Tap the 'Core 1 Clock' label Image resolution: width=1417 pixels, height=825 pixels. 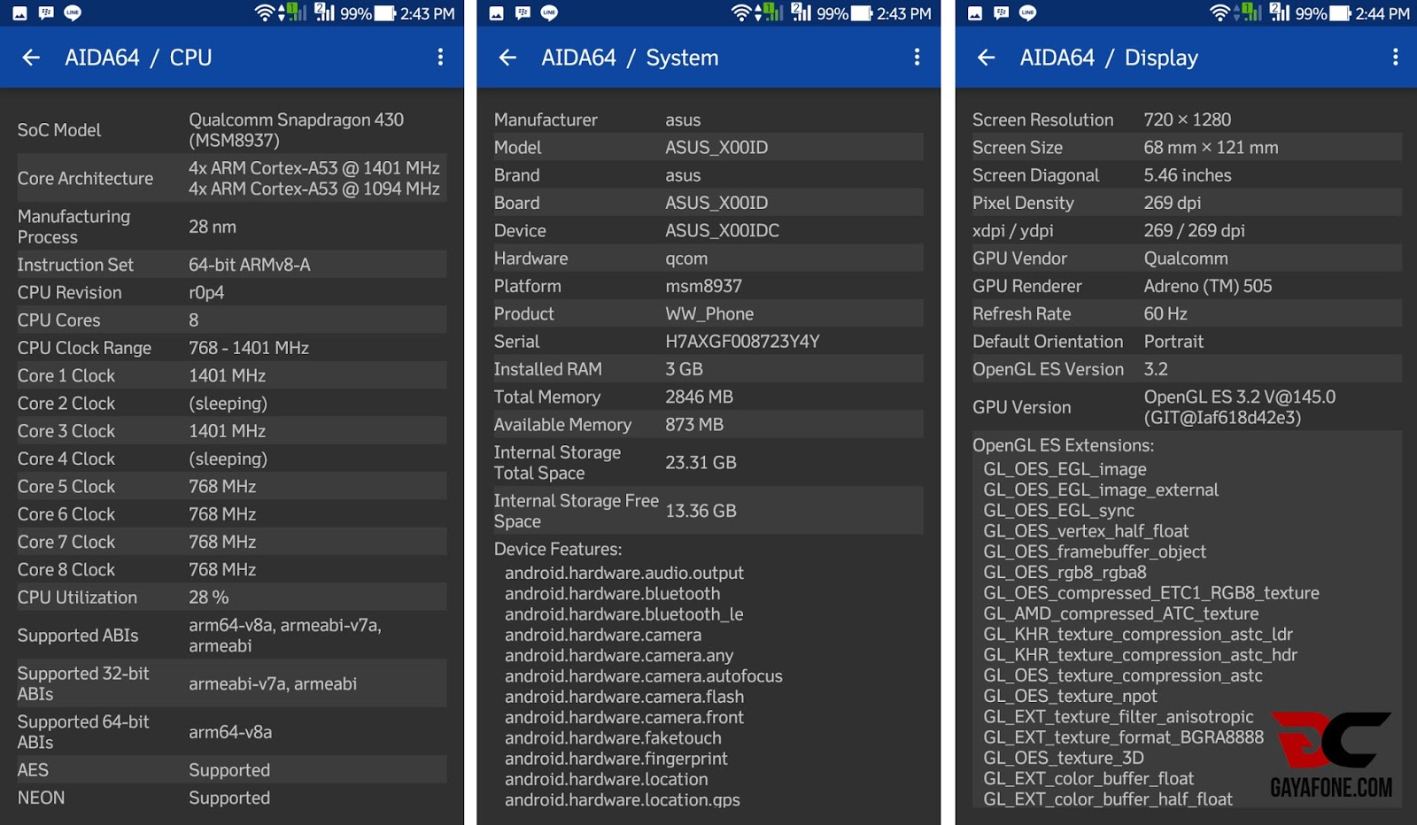pyautogui.click(x=66, y=375)
